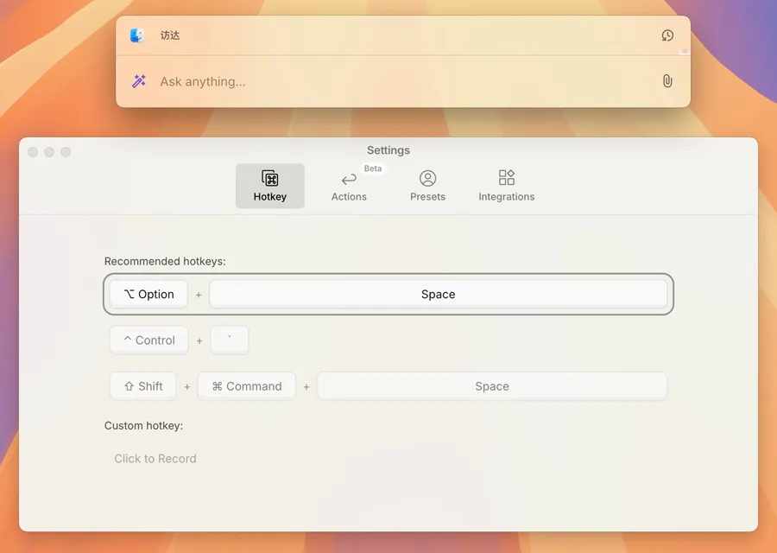Image resolution: width=777 pixels, height=553 pixels.
Task: Click the Finder app icon in the launcher bar
Action: click(137, 35)
